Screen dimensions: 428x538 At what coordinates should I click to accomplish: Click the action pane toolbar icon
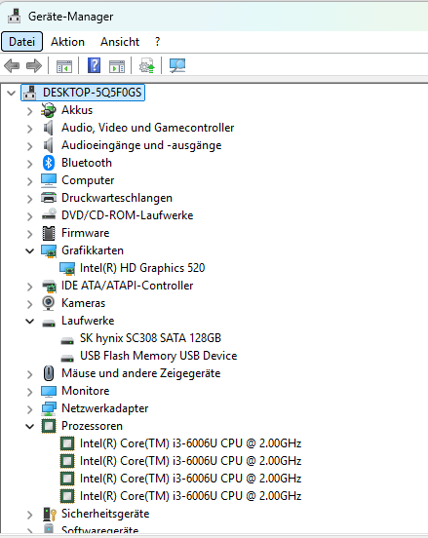(x=117, y=66)
